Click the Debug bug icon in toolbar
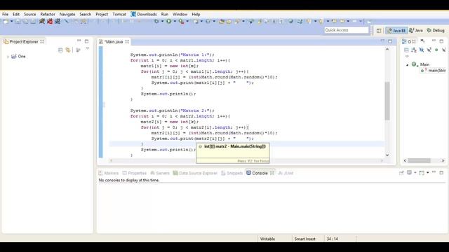The height and width of the screenshot is (252, 449). tap(156, 21)
